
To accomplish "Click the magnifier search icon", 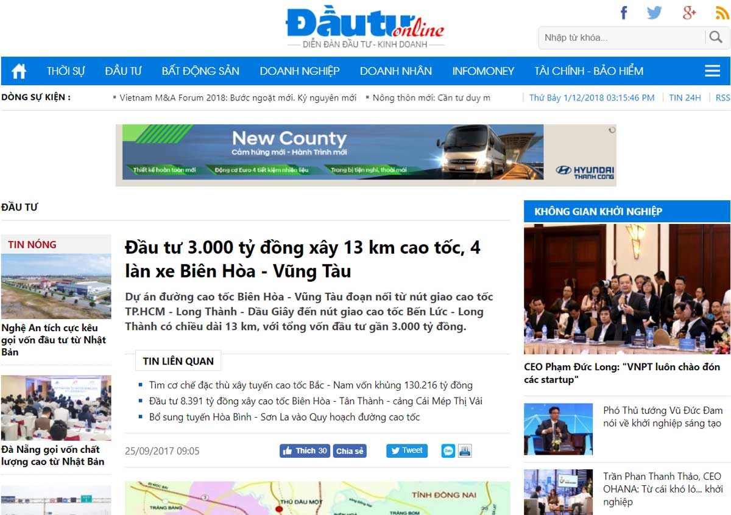I will pos(716,38).
